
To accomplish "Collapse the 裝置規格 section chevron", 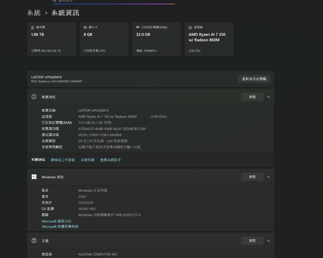I will click(x=268, y=97).
